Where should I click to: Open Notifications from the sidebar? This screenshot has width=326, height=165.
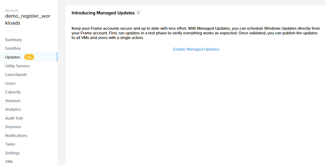tap(16, 136)
